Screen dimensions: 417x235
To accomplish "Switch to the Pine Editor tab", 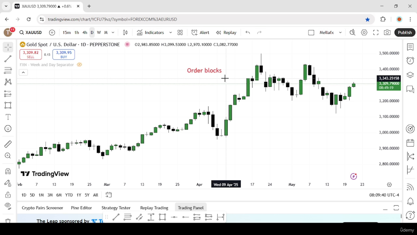I will click(81, 208).
